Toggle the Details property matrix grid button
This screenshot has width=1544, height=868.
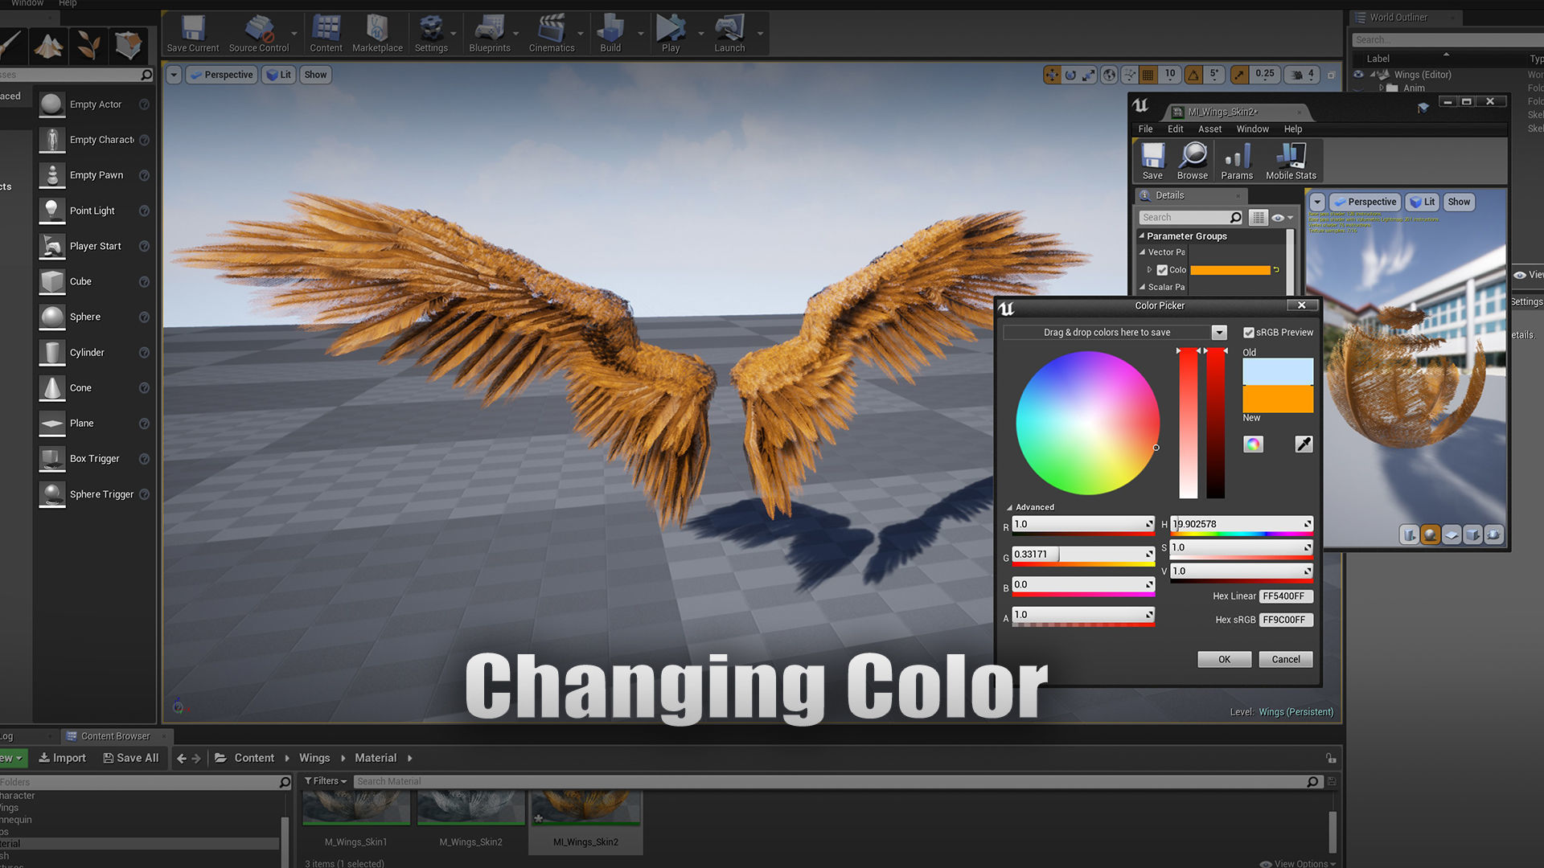tap(1259, 218)
